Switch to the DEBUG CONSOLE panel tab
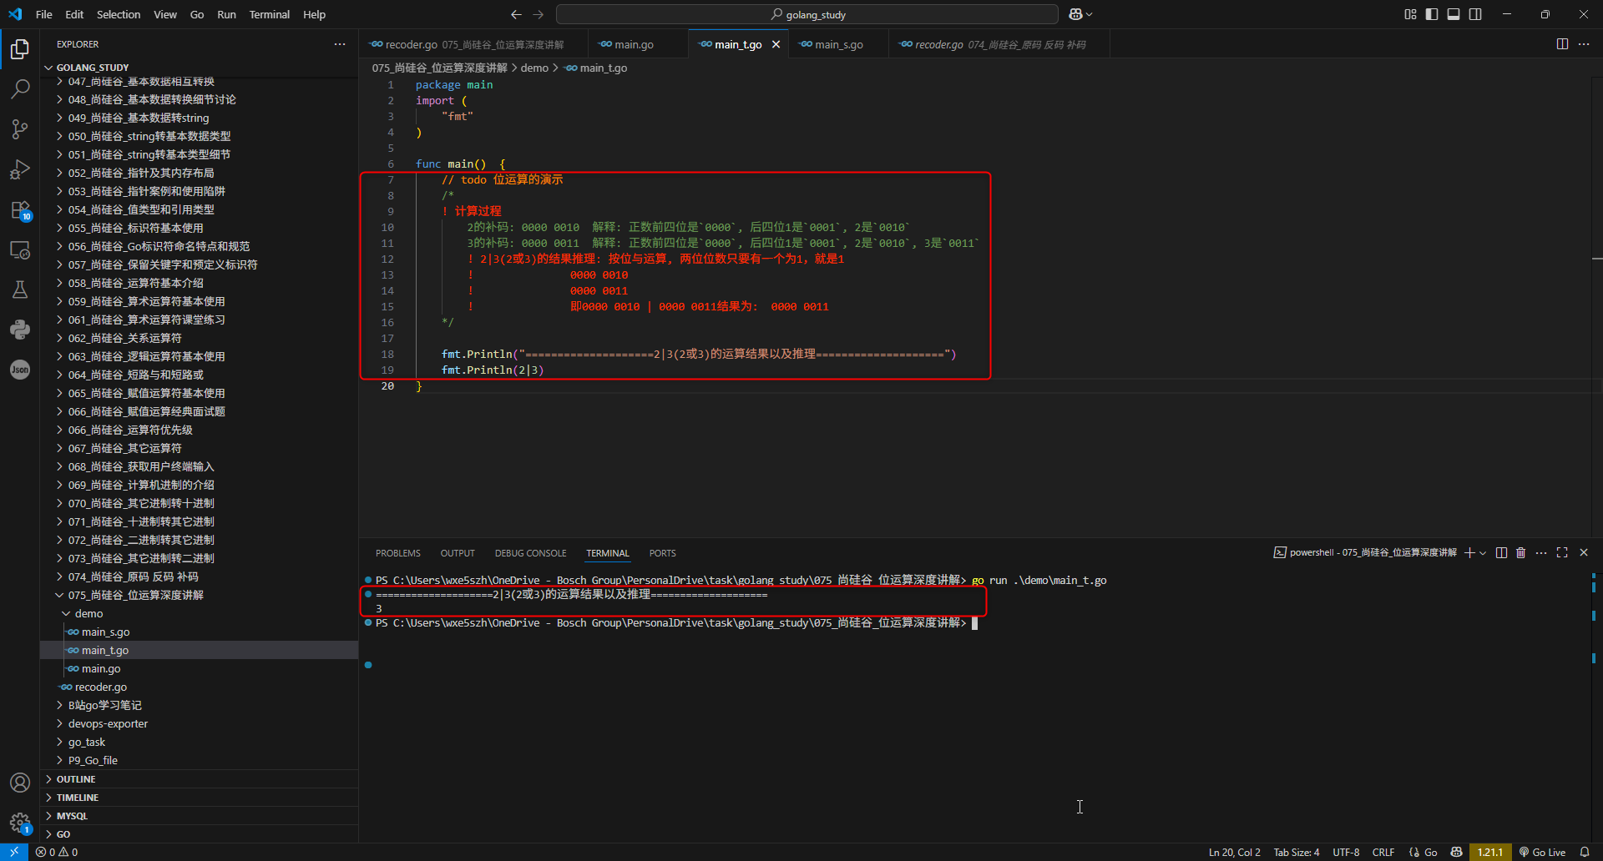Viewport: 1603px width, 861px height. 530,553
